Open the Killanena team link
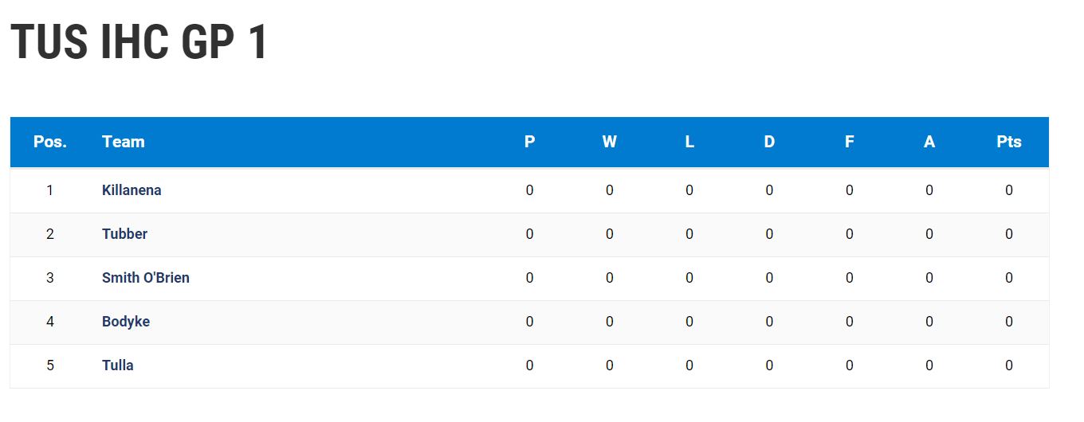 132,190
